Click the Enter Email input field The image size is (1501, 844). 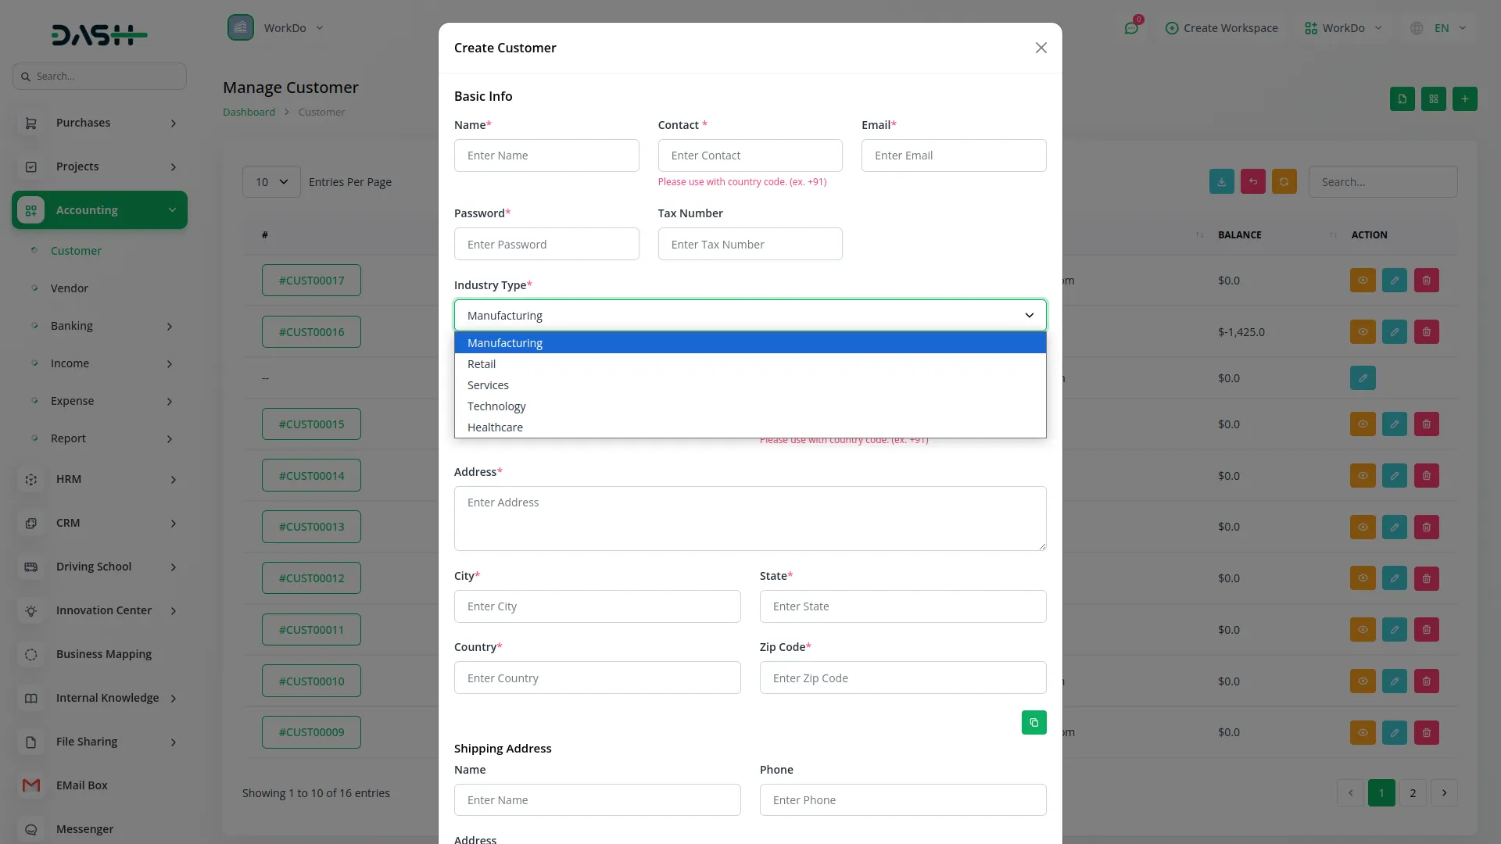click(x=953, y=156)
